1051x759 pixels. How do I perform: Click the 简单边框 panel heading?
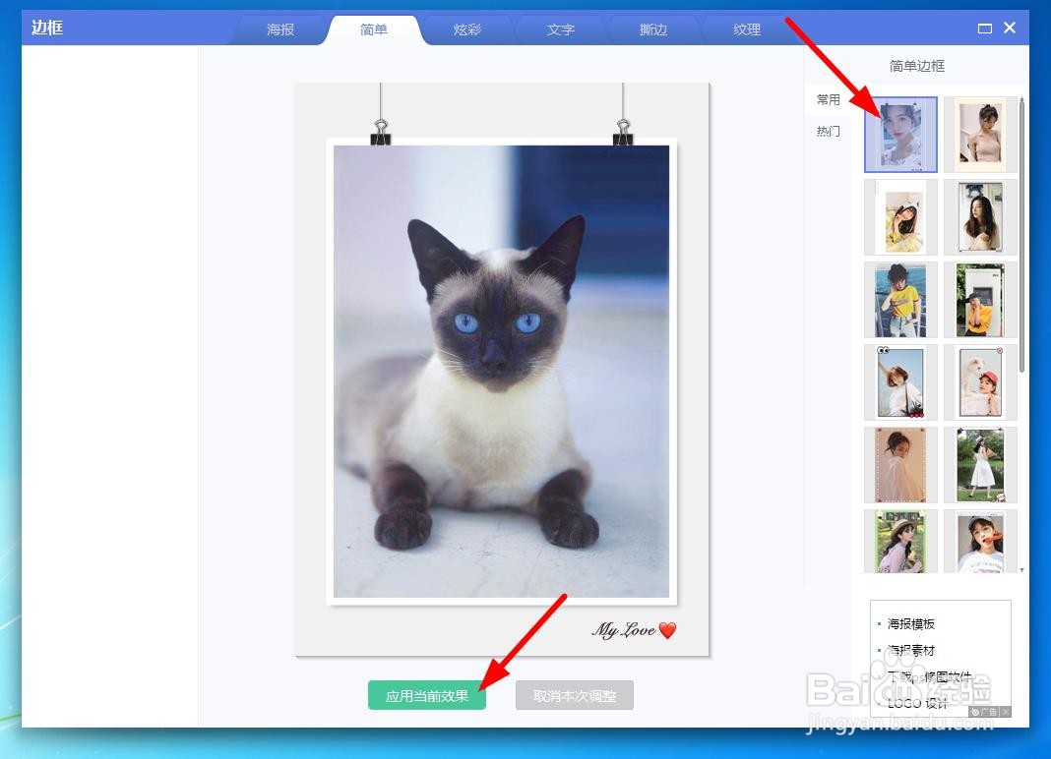point(916,66)
